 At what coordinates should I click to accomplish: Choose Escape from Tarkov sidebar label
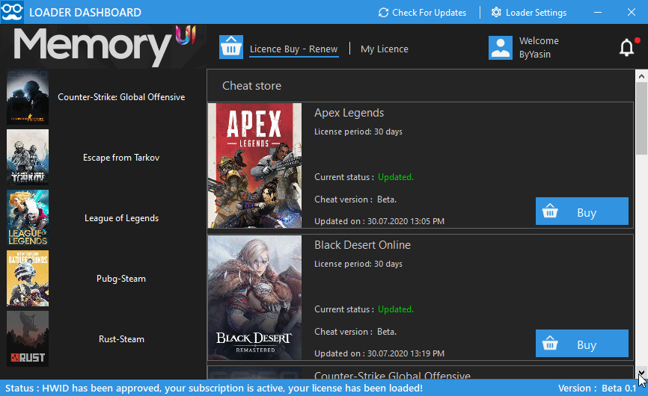pyautogui.click(x=121, y=158)
